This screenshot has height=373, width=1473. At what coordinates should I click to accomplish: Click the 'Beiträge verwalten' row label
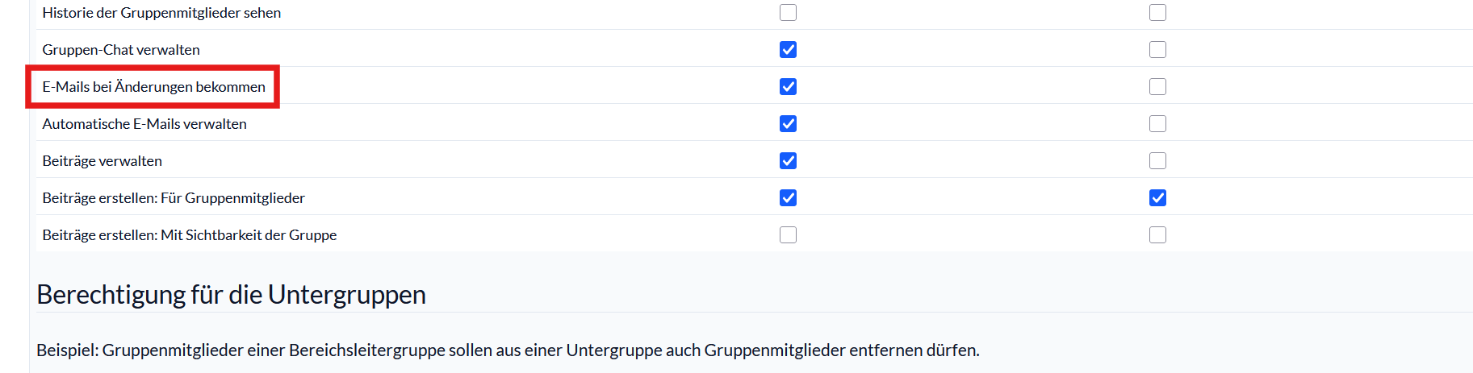coord(102,161)
